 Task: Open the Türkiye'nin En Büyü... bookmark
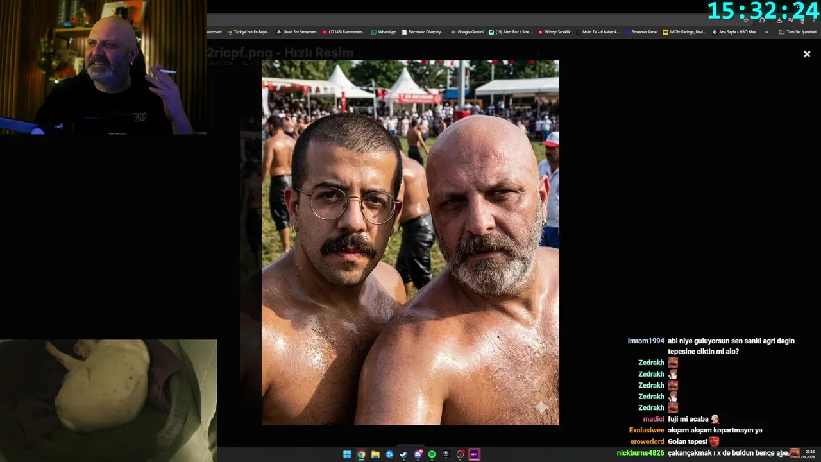point(249,32)
